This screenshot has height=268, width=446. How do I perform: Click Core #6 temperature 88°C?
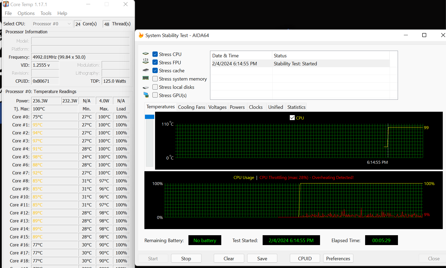click(x=54, y=165)
